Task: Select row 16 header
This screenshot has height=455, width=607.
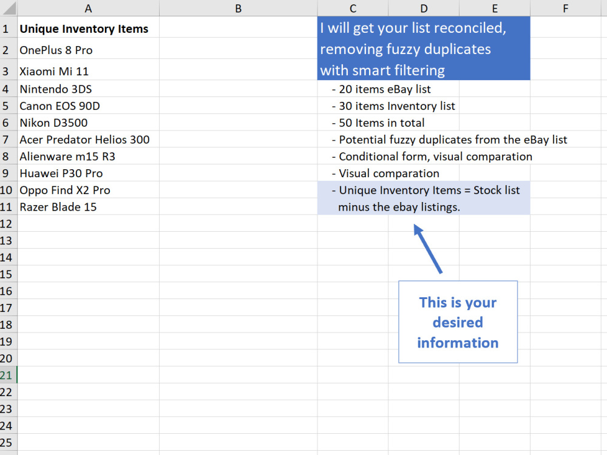Action: pos(8,291)
